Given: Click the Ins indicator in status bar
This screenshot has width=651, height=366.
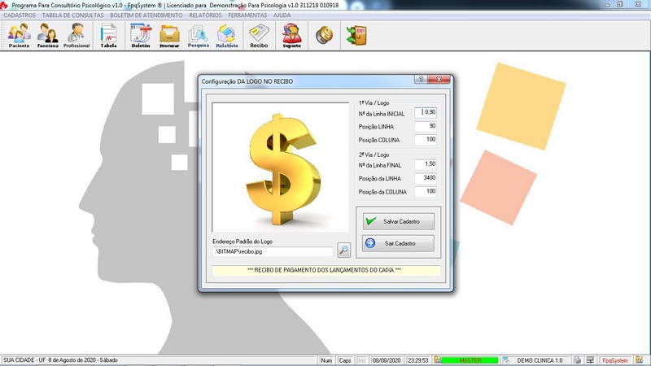Looking at the screenshot, I should click(361, 360).
